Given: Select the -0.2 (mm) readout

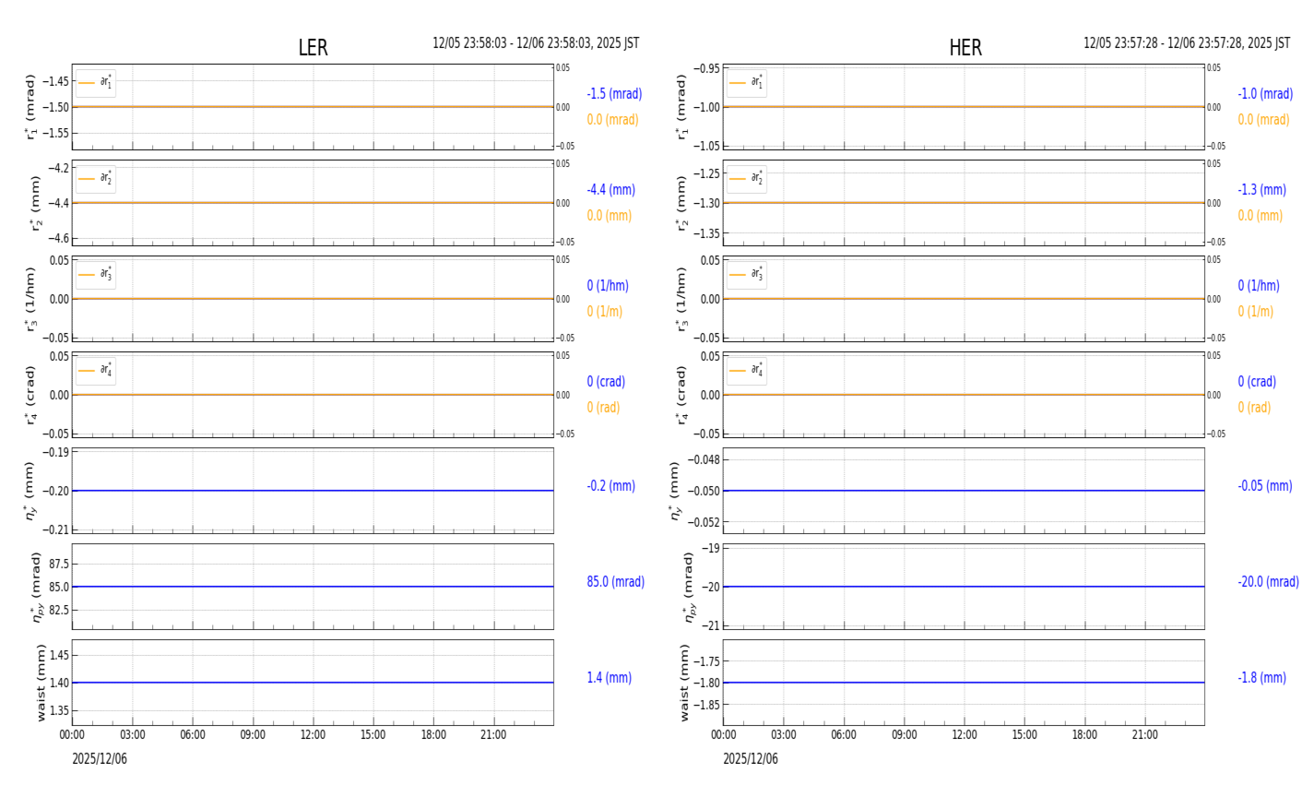Looking at the screenshot, I should point(611,486).
